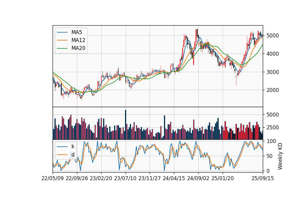Click the 22/09/26 date axis label

pyautogui.click(x=77, y=179)
